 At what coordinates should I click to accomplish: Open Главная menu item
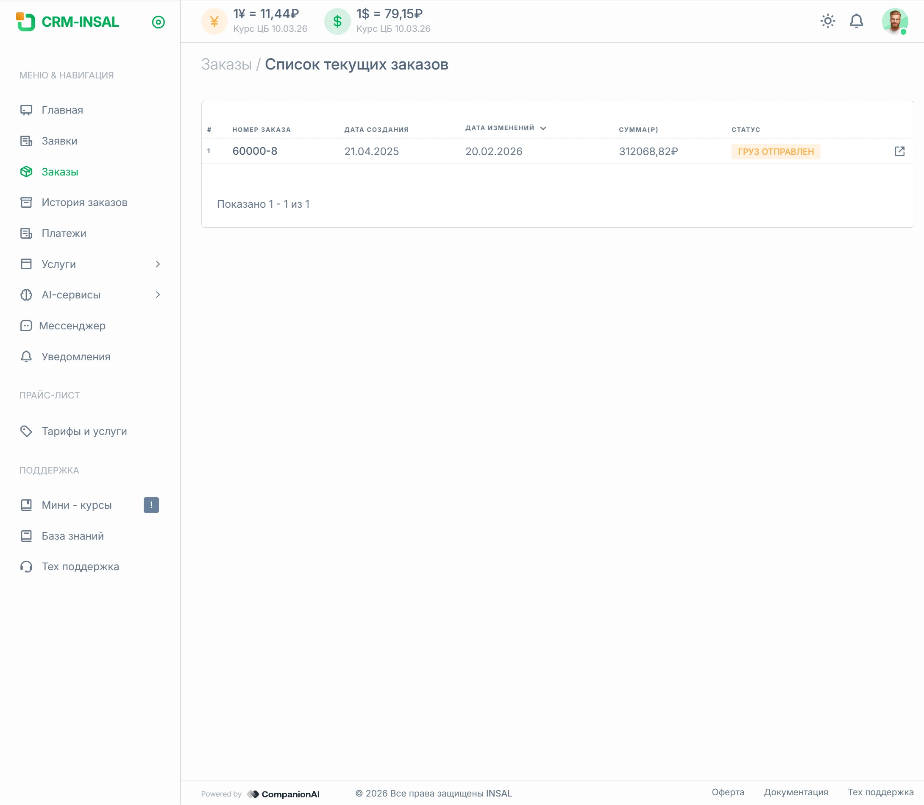click(62, 110)
